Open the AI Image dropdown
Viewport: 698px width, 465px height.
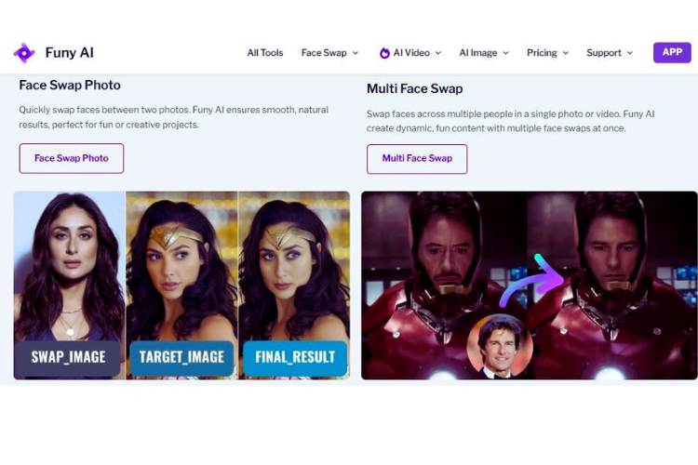[484, 53]
